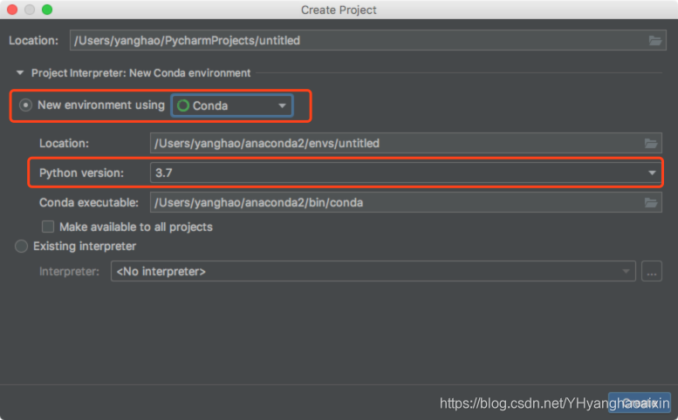Select the Existing interpreter radio button
Screen dimensions: 678x420
[x=21, y=247]
